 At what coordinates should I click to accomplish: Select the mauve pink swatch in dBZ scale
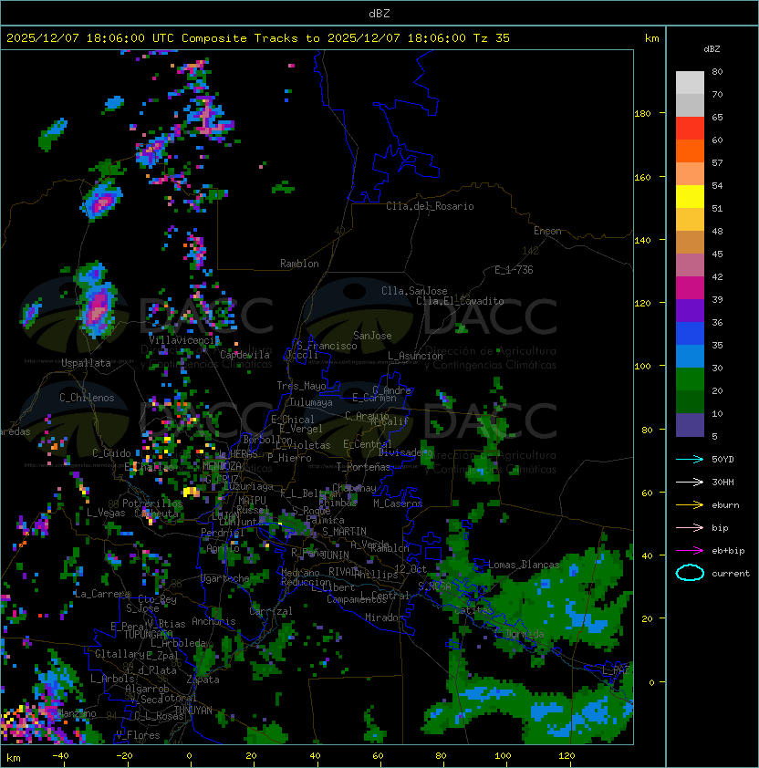coord(690,265)
